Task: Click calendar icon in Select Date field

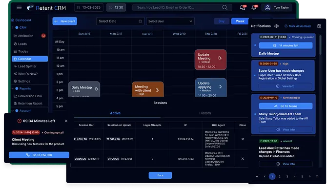Action: (x=141, y=21)
